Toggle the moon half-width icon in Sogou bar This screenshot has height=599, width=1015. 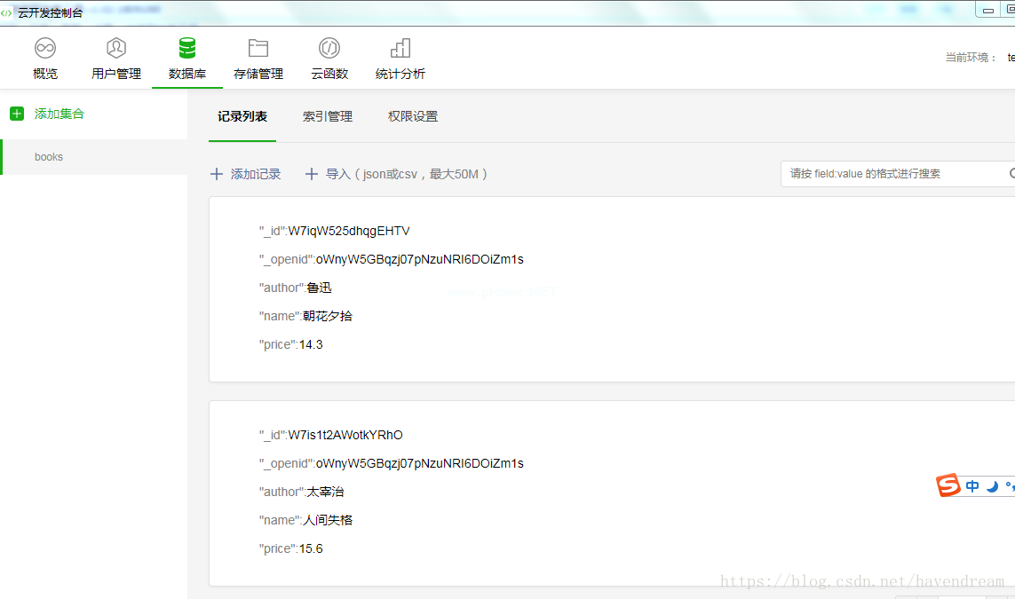pyautogui.click(x=992, y=486)
